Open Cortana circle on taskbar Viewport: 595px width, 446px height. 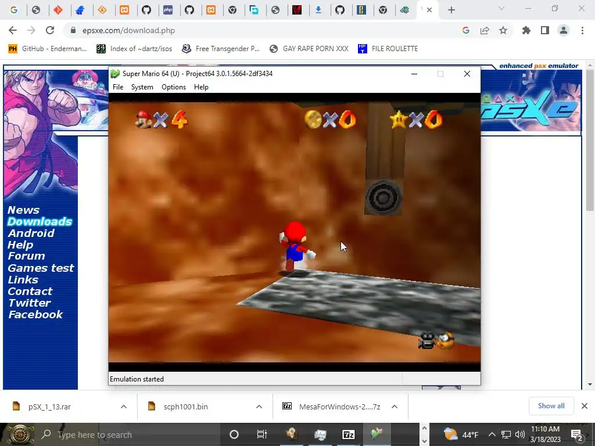pyautogui.click(x=234, y=434)
